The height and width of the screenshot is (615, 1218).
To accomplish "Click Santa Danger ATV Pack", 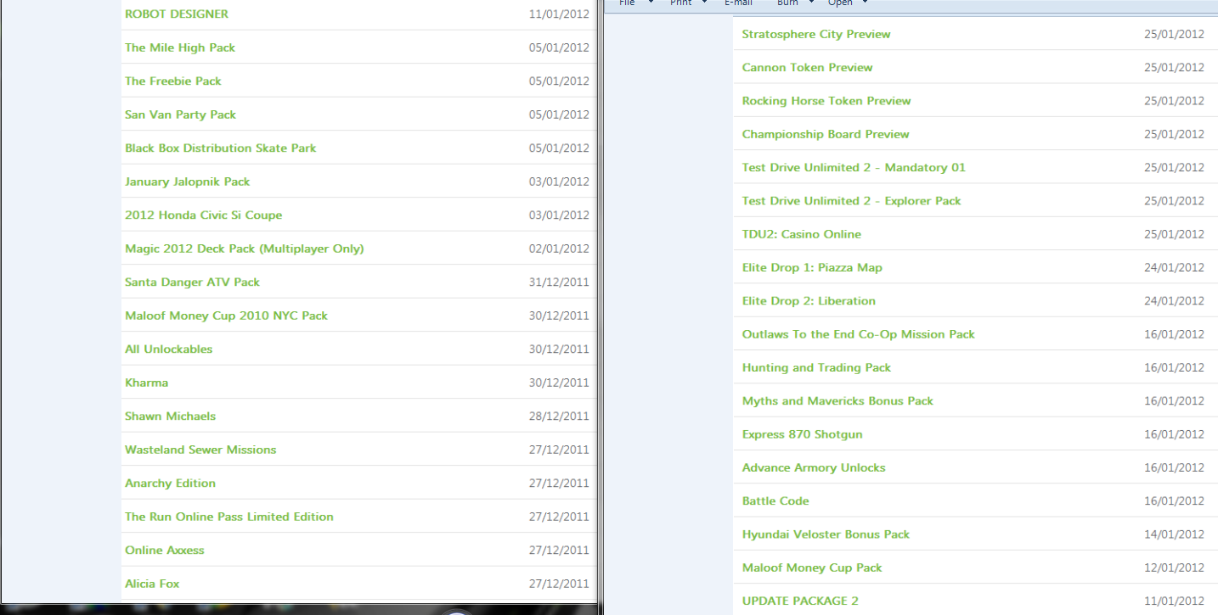I will click(x=193, y=282).
